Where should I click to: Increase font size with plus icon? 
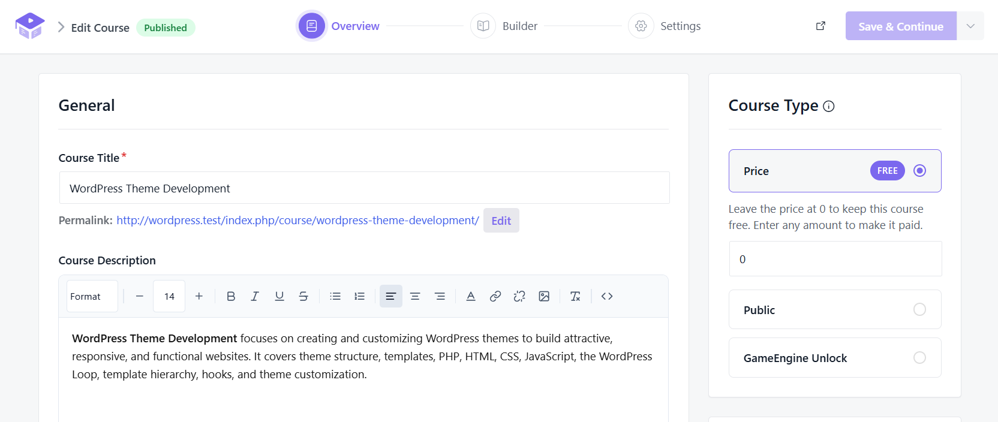[199, 296]
